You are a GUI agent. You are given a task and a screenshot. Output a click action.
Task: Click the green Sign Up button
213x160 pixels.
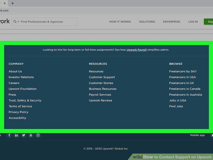pos(209,22)
